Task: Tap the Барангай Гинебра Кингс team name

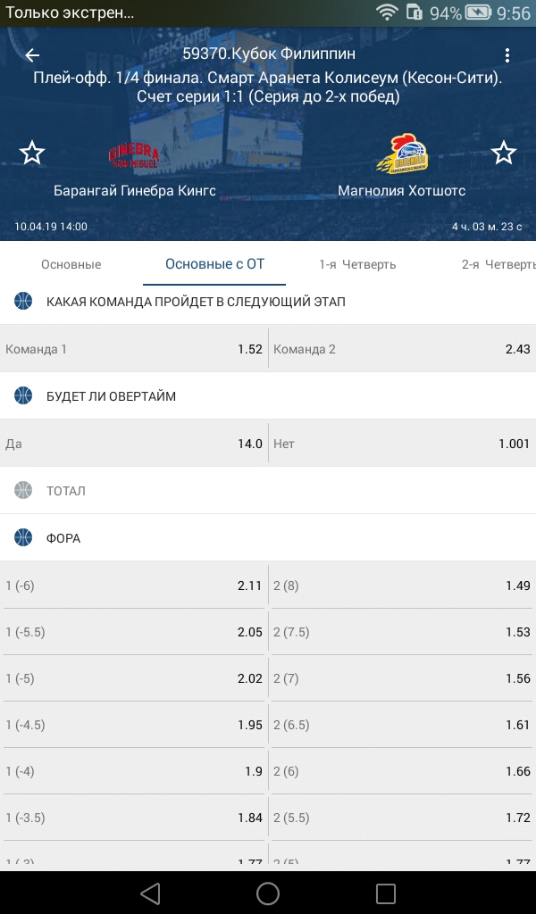Action: (135, 191)
